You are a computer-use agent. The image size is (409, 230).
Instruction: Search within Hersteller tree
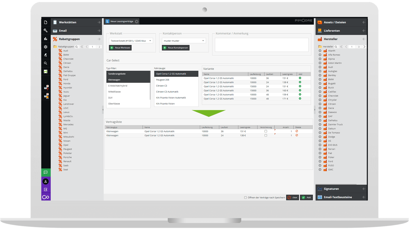click(336, 47)
